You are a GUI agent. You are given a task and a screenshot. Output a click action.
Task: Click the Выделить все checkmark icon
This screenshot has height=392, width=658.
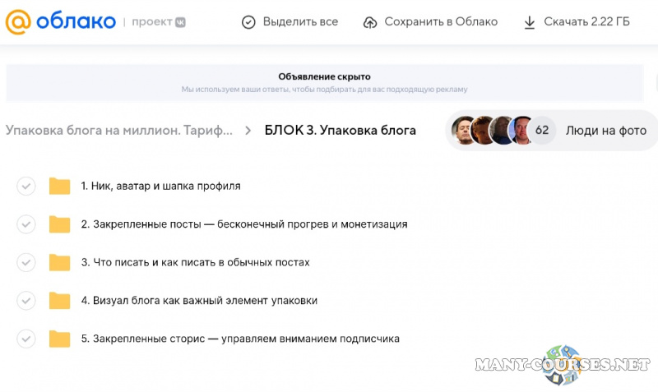pyautogui.click(x=248, y=22)
